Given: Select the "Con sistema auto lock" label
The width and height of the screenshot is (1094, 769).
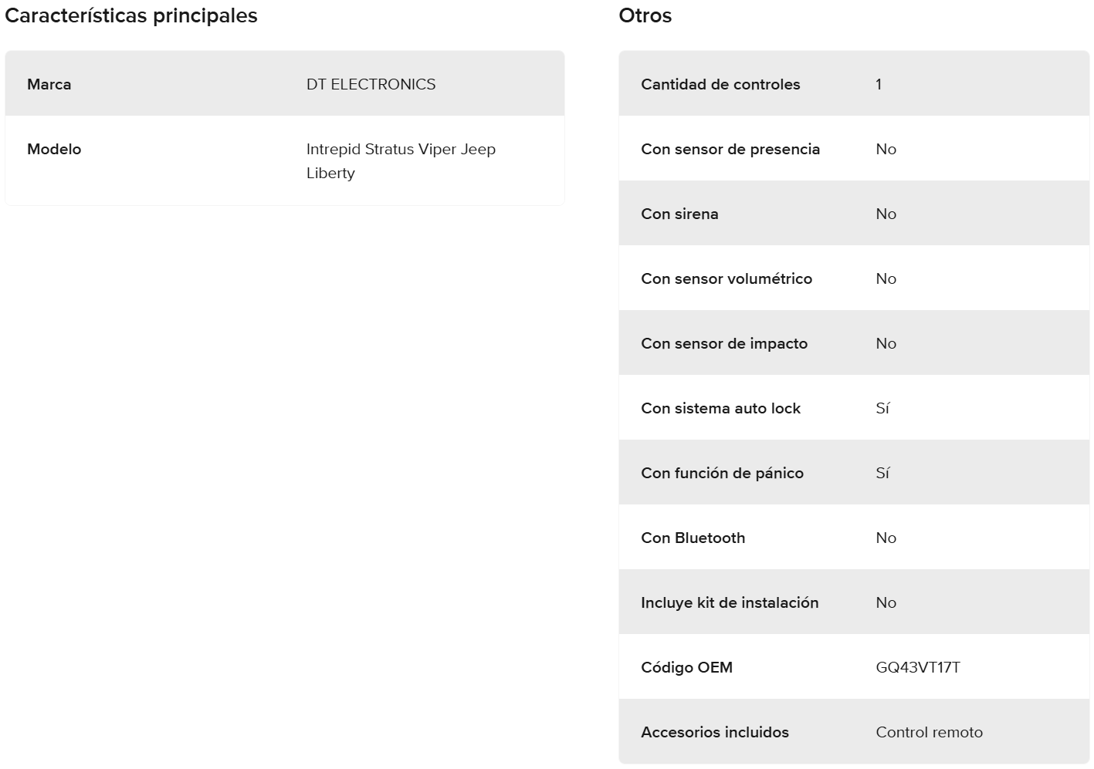Looking at the screenshot, I should tap(720, 408).
